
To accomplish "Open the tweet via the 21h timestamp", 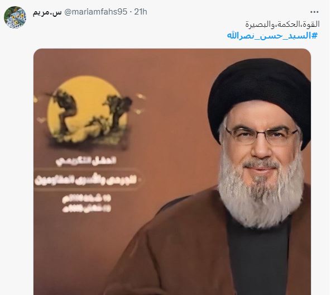I will (x=141, y=12).
